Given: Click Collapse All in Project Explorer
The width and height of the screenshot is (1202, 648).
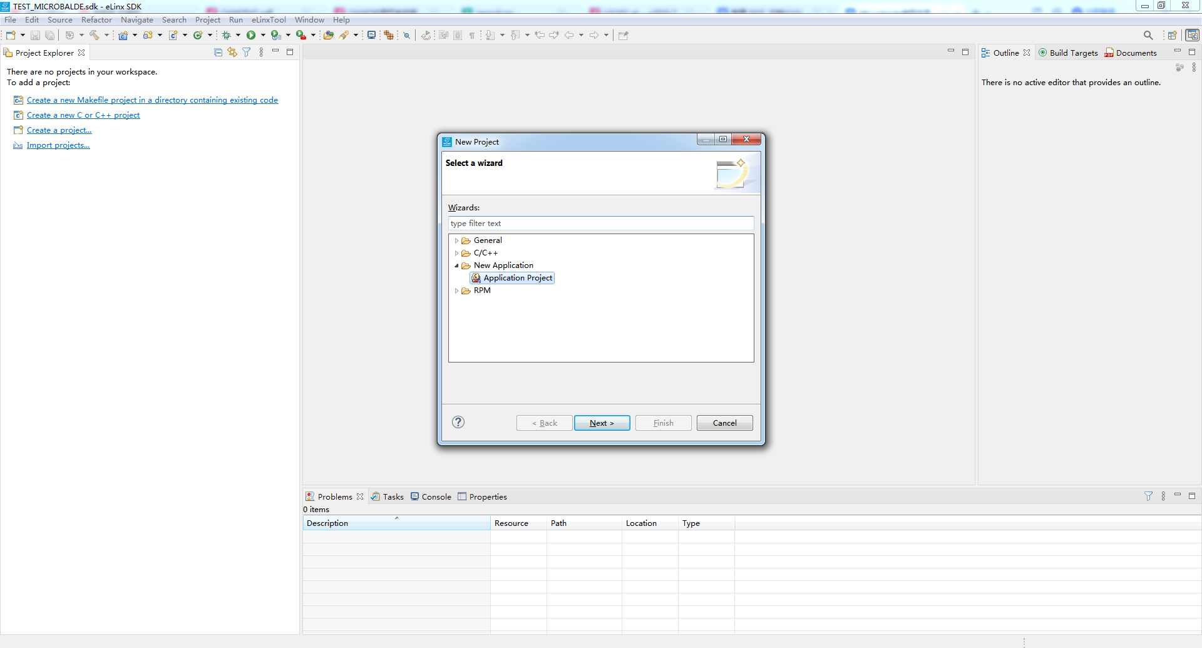Looking at the screenshot, I should click(x=218, y=53).
